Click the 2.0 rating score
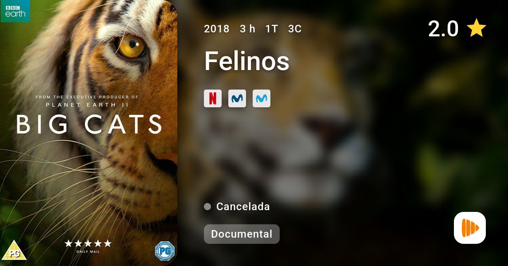The width and height of the screenshot is (508, 266). coord(443,28)
